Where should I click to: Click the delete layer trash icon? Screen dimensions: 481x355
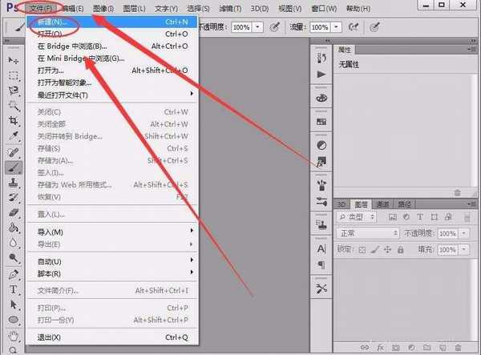tap(457, 347)
